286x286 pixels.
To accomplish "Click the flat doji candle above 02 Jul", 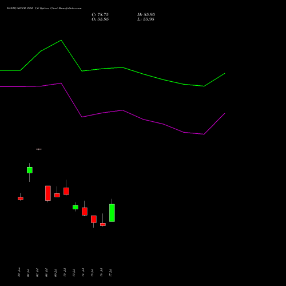I will click(39, 149).
